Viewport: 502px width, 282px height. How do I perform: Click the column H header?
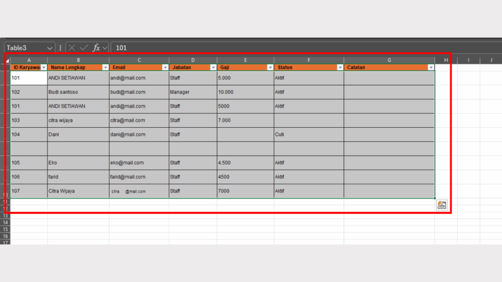pos(446,60)
